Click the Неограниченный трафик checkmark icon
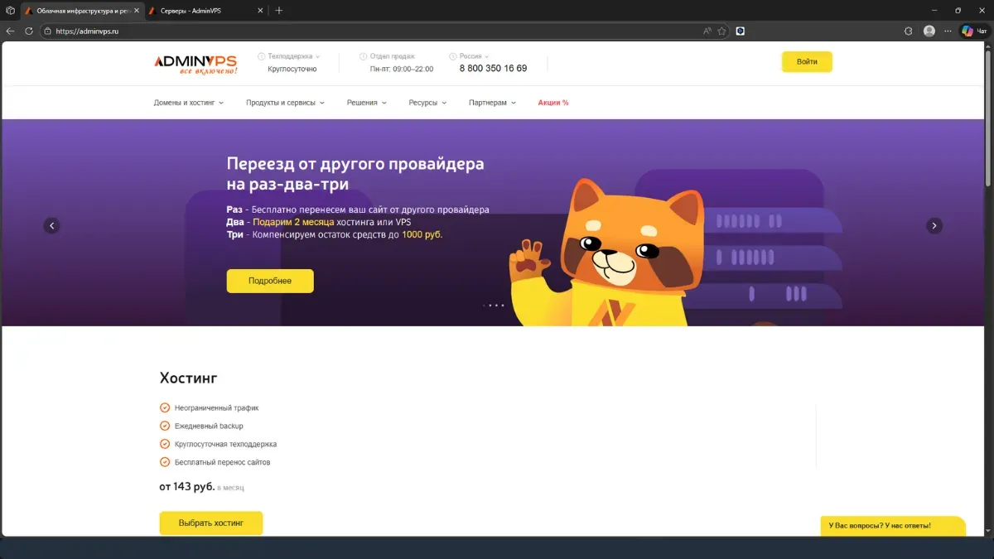The image size is (994, 559). [165, 408]
